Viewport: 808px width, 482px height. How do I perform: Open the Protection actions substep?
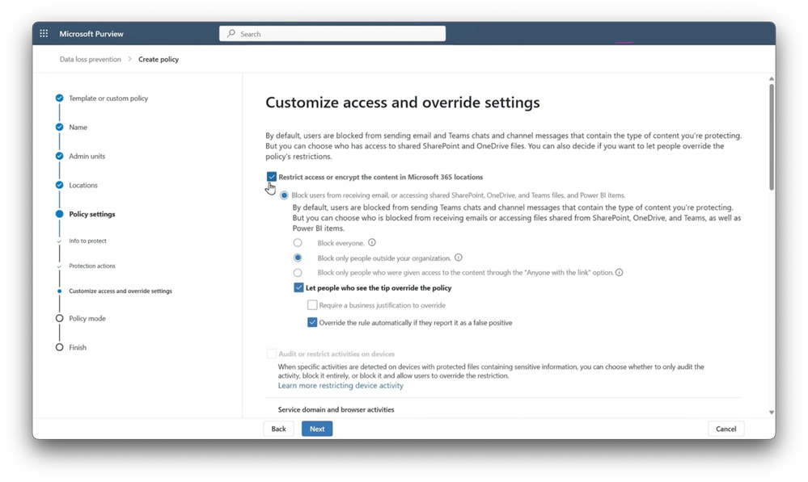tap(92, 266)
